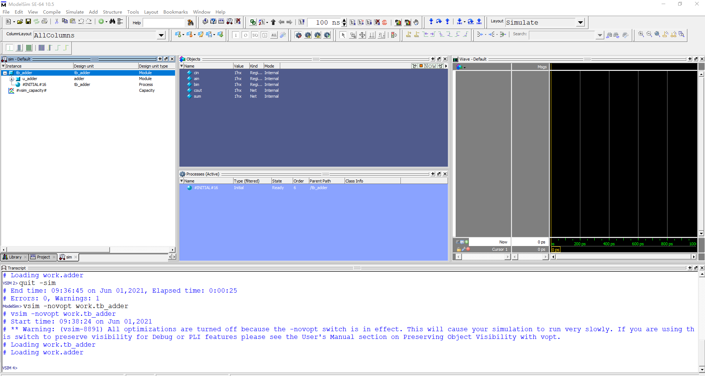Toggle zoom of the Wave pane with plus
Image resolution: width=705 pixels, height=376 pixels.
pos(690,59)
